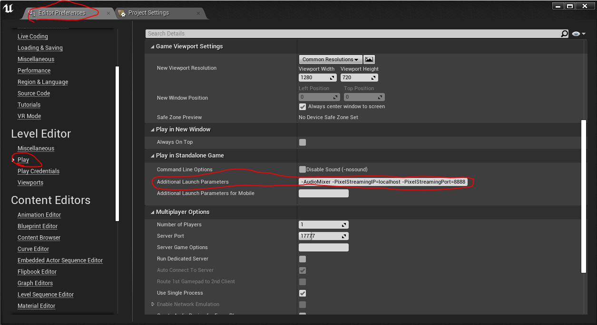Open Viewports settings
The height and width of the screenshot is (325, 597).
[30, 183]
